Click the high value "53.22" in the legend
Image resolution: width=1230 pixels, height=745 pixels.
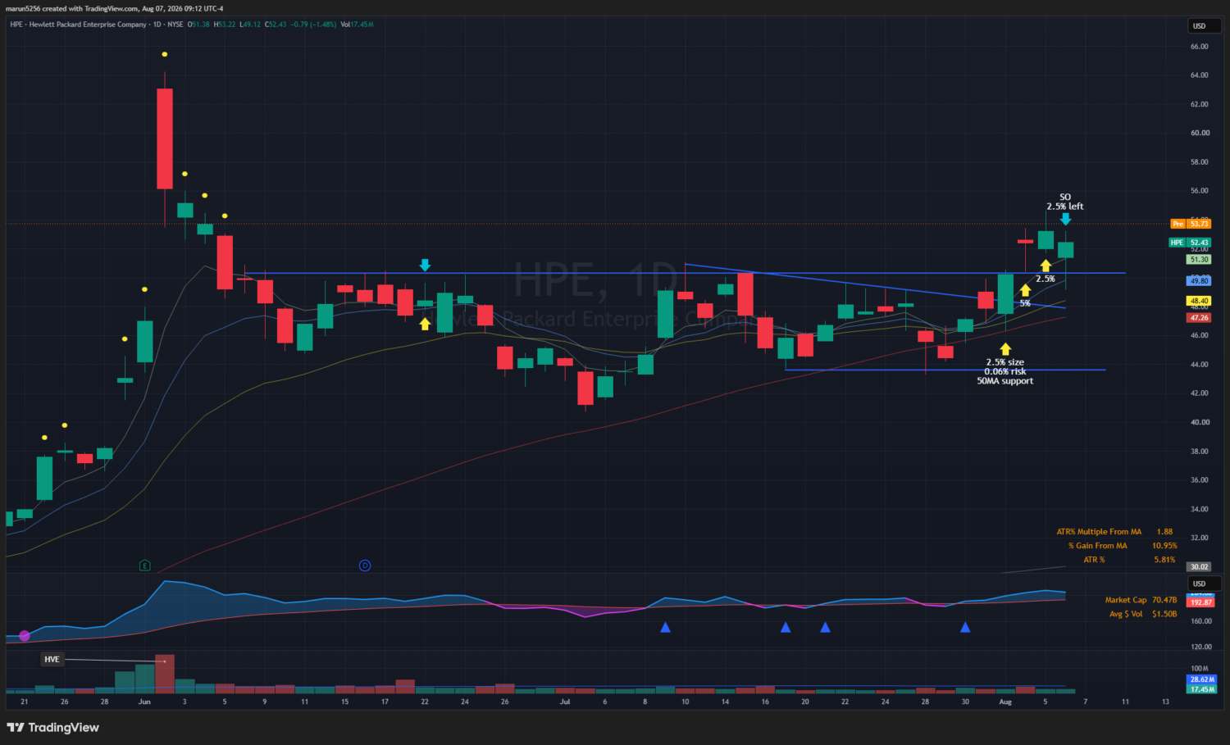pyautogui.click(x=227, y=25)
